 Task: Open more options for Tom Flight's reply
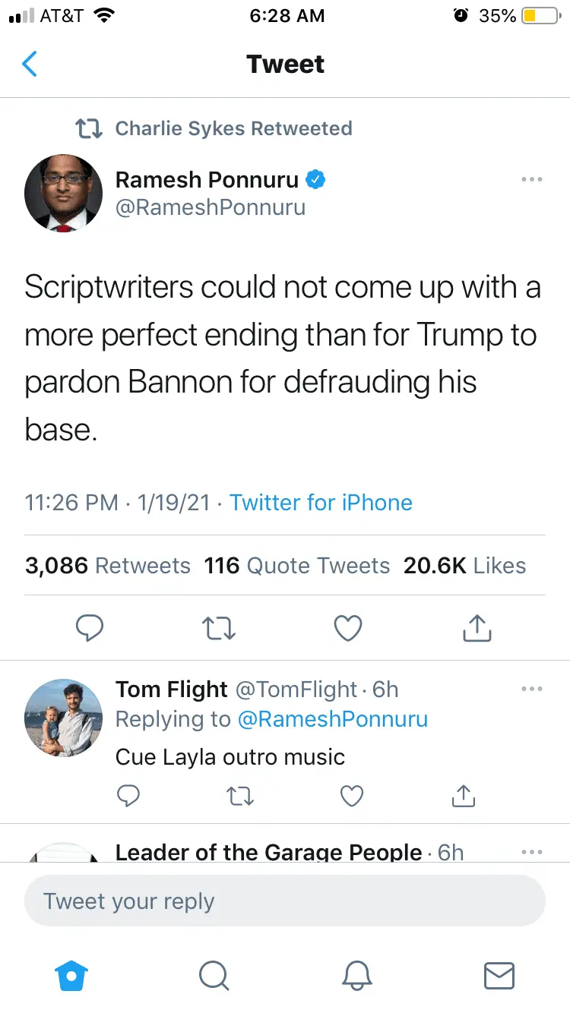[531, 689]
